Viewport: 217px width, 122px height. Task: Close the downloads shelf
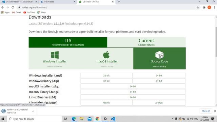[x=215, y=111]
